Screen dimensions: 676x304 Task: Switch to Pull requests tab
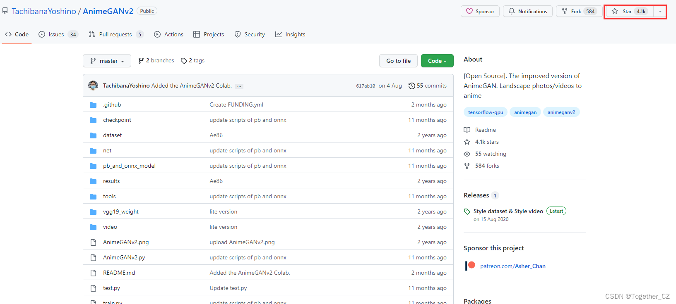(116, 34)
